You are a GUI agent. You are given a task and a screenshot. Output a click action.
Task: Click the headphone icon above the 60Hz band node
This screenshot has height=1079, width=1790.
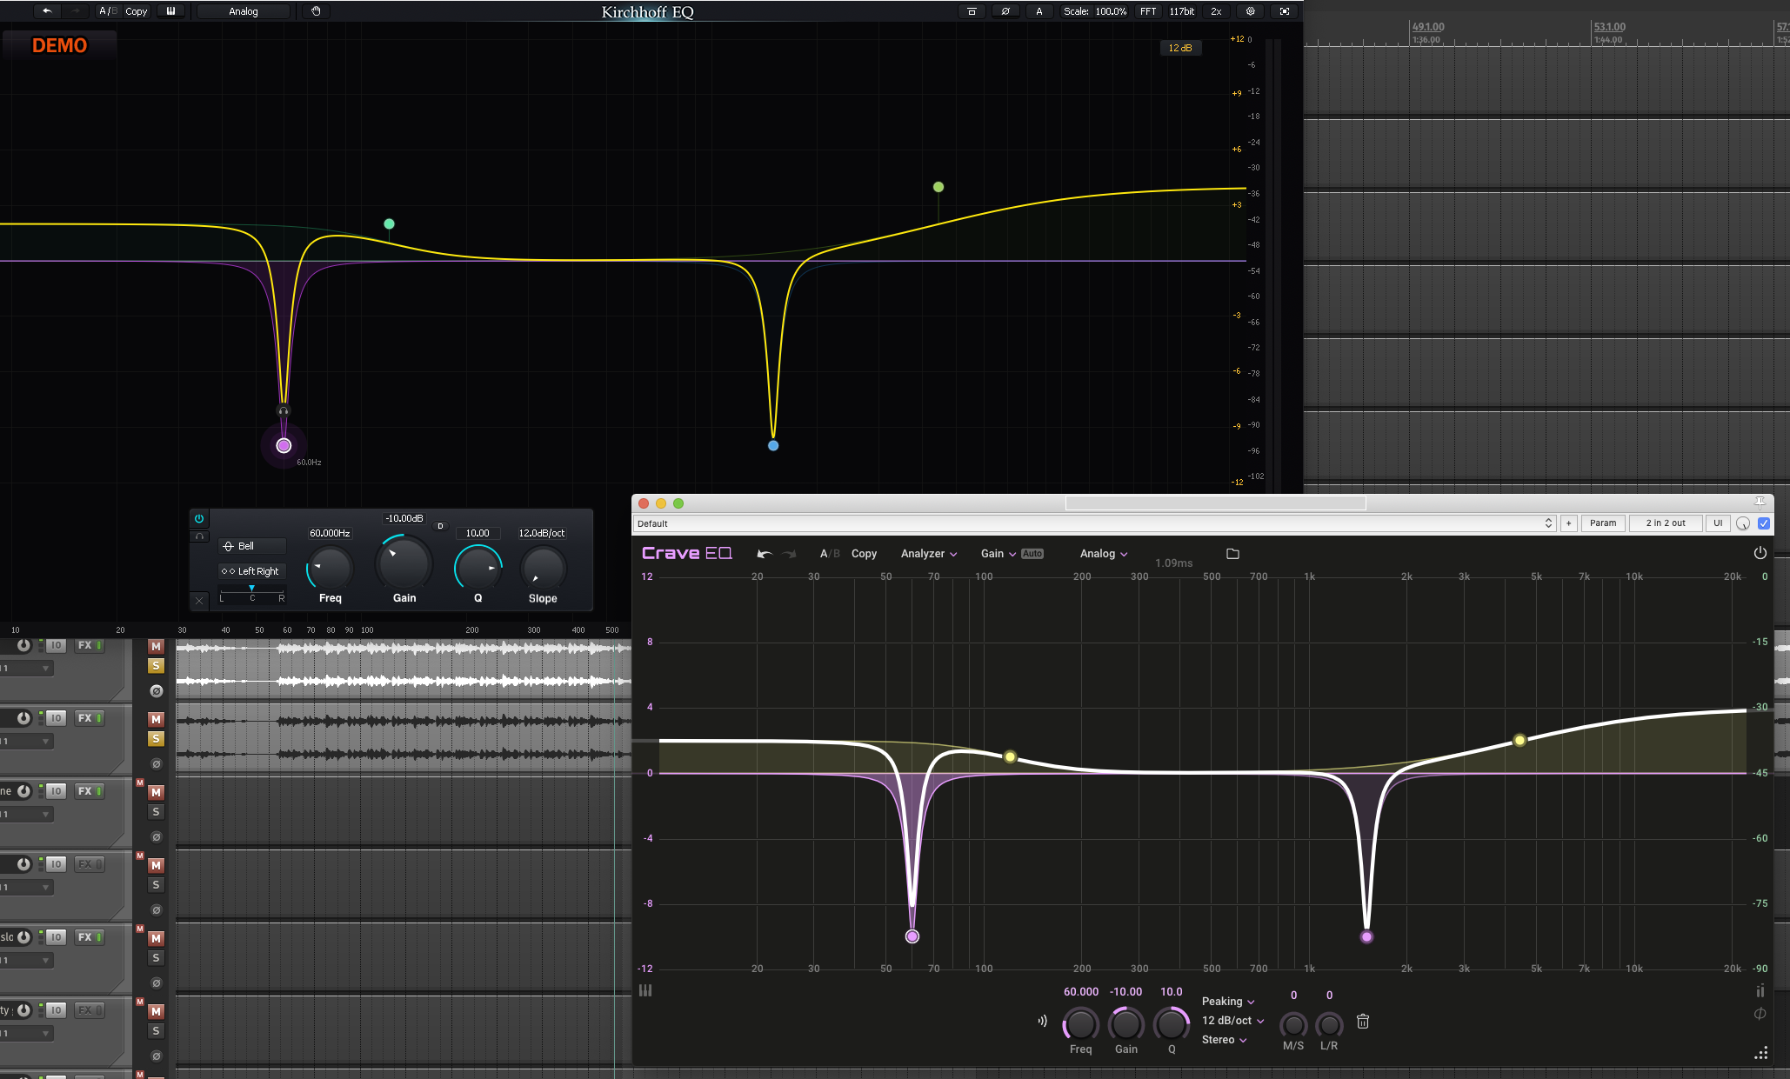[283, 410]
